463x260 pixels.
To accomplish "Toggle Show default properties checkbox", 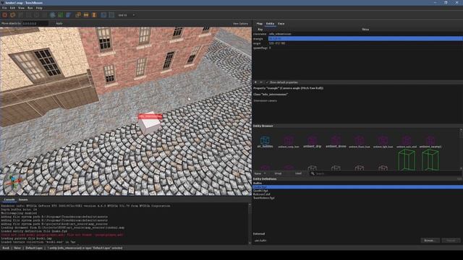I will tap(267, 82).
